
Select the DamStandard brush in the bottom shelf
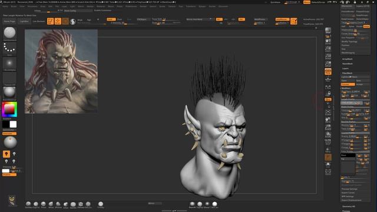73,204
